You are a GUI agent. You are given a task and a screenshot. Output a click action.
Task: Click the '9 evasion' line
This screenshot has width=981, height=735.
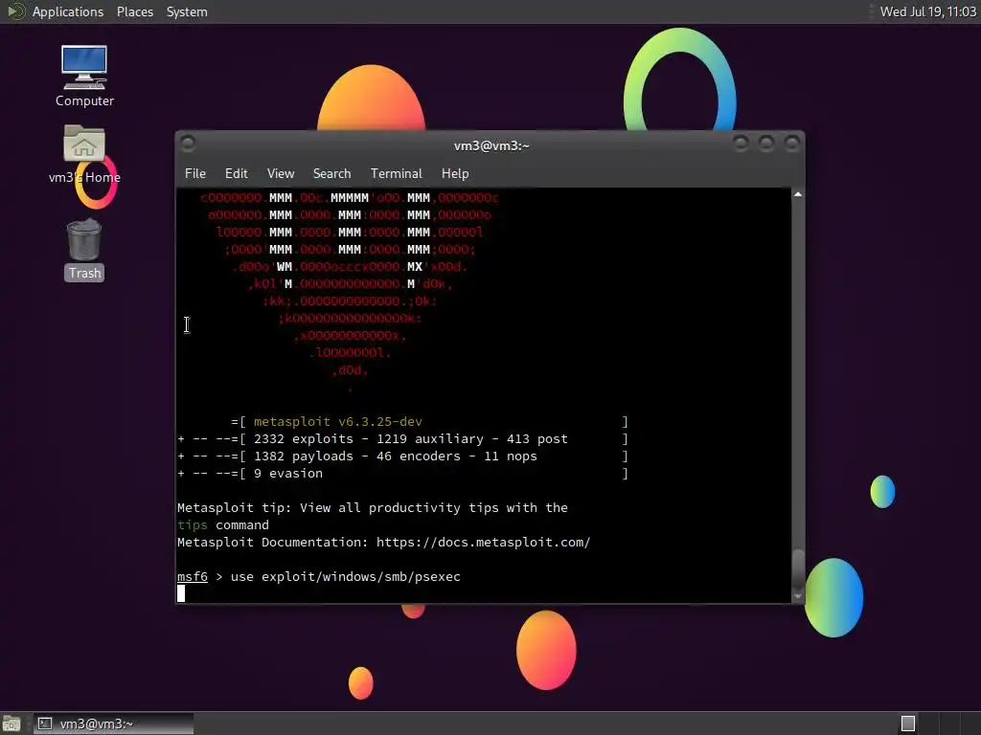[x=403, y=474]
